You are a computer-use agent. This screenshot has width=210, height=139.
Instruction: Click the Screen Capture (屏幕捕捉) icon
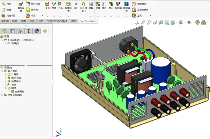[127, 4]
